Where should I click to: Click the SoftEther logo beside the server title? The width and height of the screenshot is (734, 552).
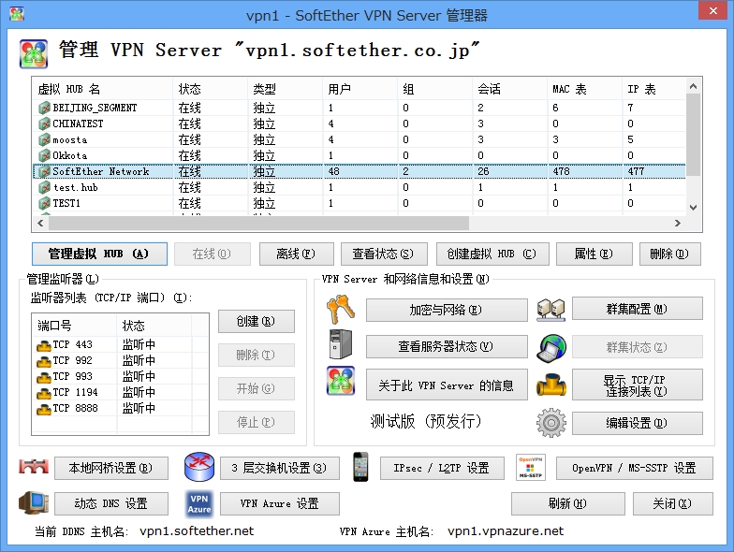point(34,54)
